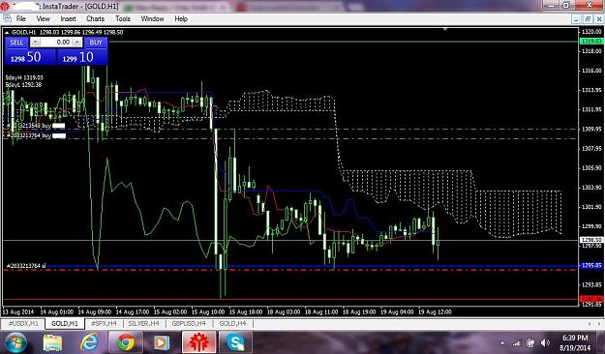Select the GOLD,H1 chart tab
This screenshot has height=354, width=605.
coord(65,323)
